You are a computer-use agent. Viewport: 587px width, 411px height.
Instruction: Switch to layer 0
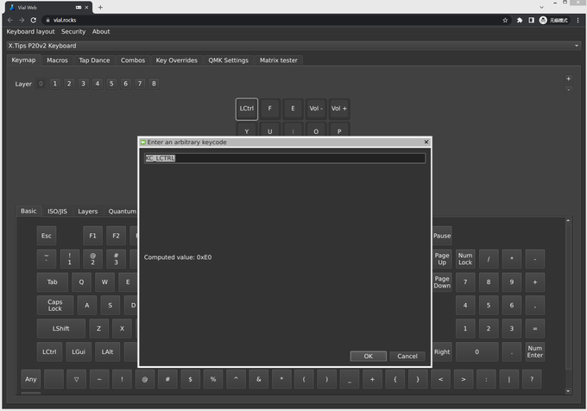(x=41, y=84)
